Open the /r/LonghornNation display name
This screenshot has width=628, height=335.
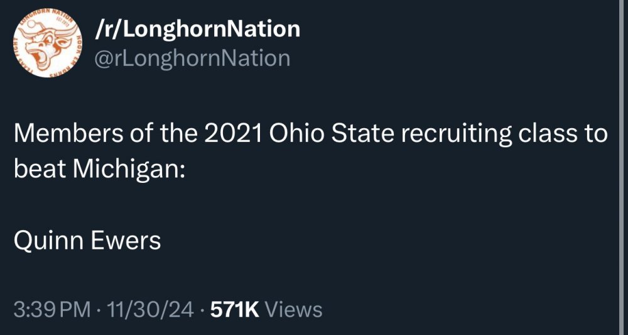coord(196,28)
